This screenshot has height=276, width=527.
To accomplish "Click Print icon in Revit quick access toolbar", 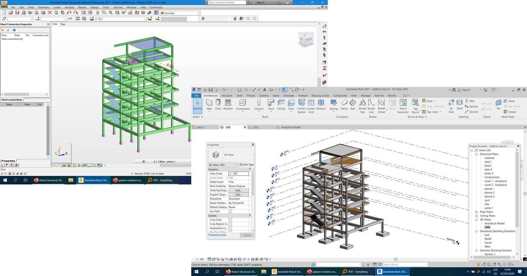I will click(x=239, y=90).
